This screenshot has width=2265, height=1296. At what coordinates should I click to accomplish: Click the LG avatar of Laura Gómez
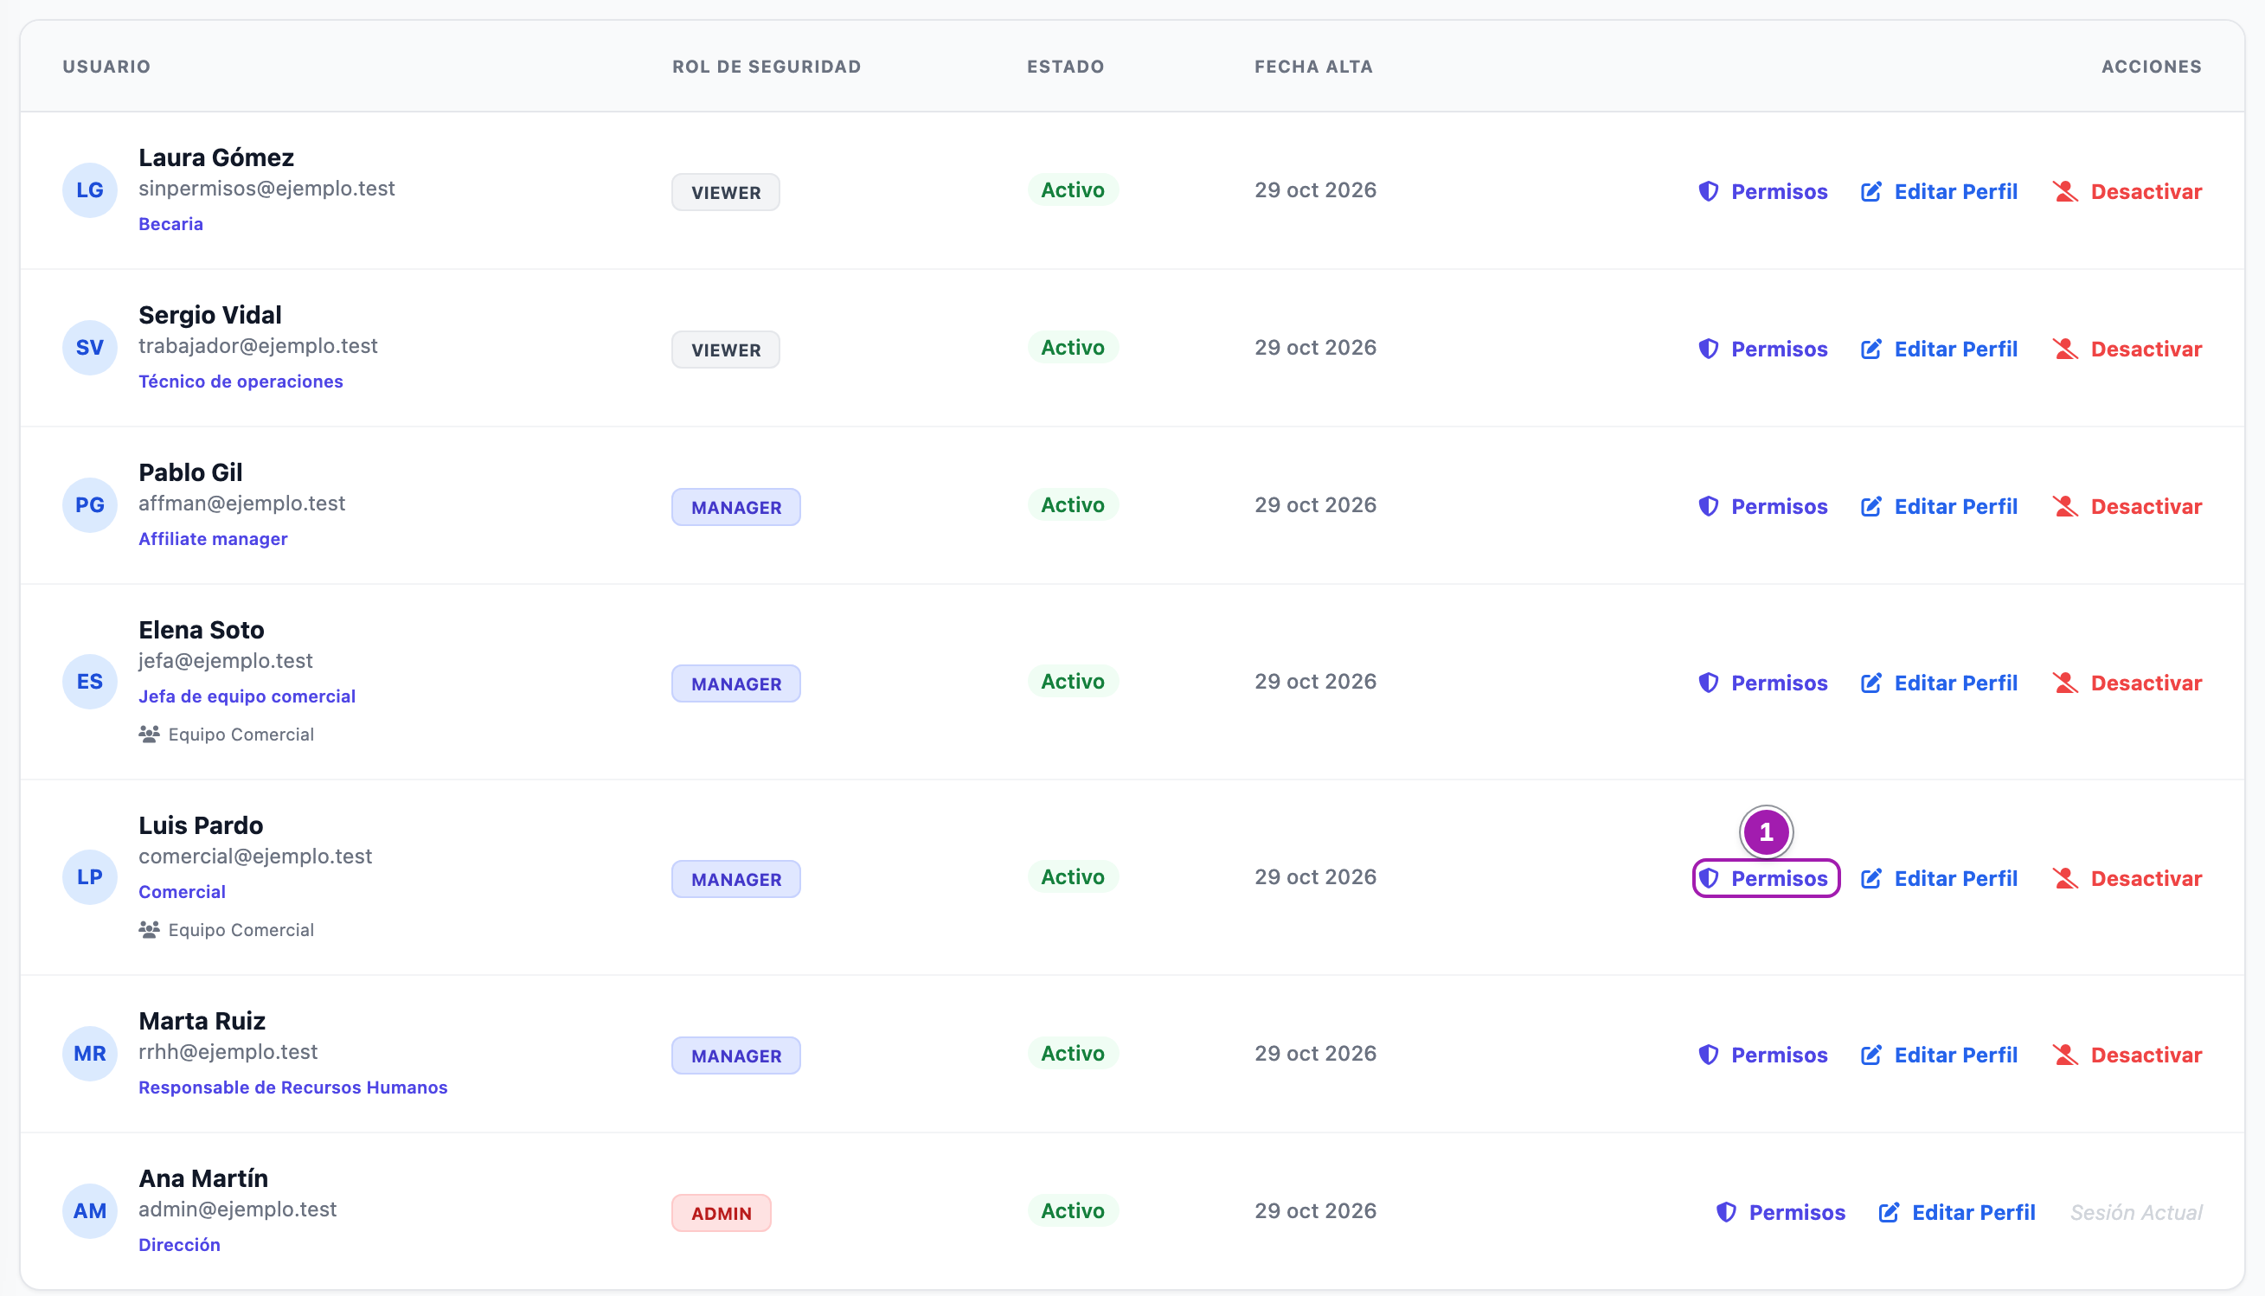[x=90, y=190]
